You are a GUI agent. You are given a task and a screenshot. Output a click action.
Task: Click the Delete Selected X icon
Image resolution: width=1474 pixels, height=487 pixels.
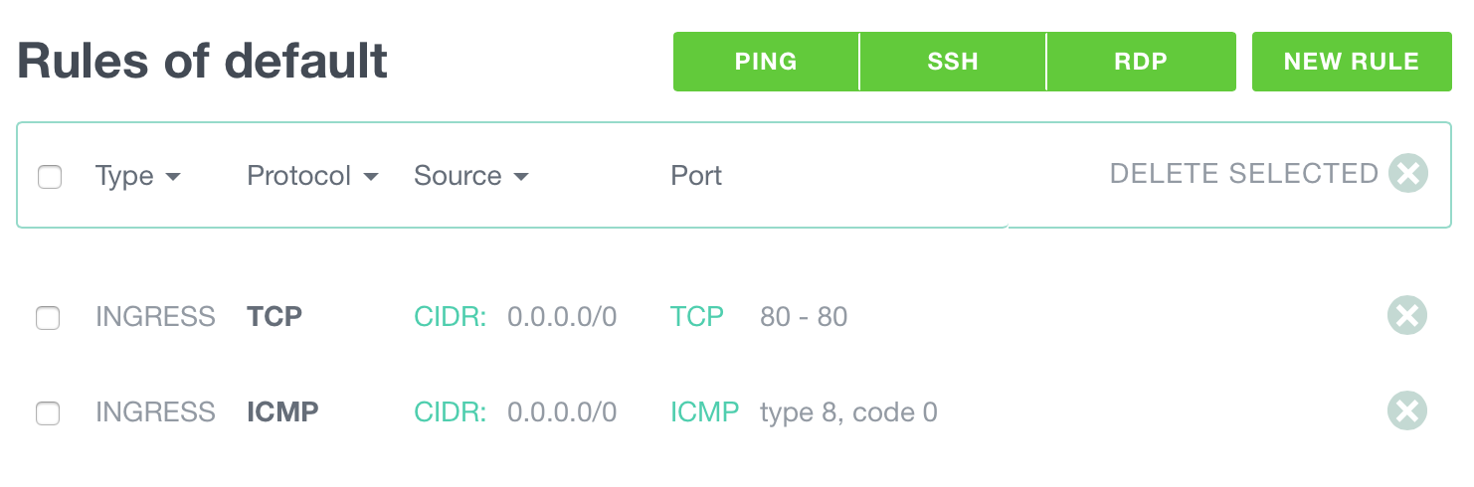tap(1407, 174)
